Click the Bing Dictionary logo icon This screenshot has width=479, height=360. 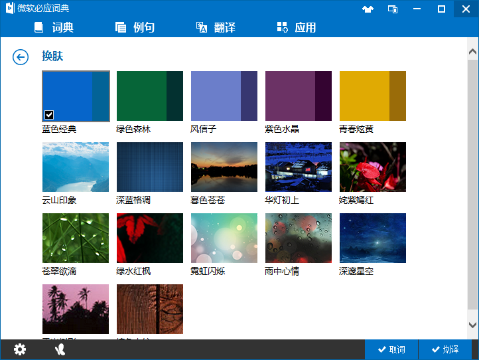(10, 8)
